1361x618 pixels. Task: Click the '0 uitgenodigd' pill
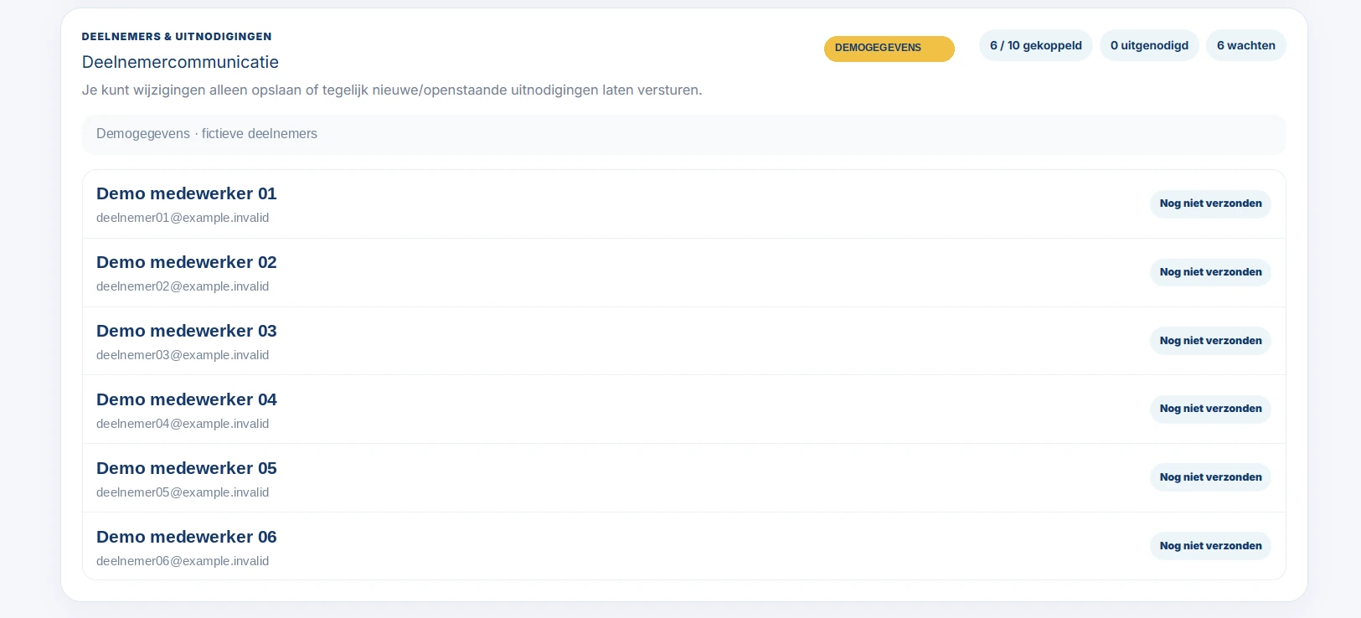click(1149, 45)
